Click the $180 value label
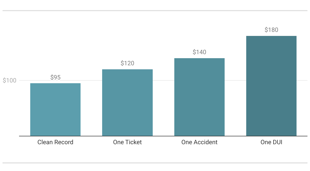 [x=271, y=30]
